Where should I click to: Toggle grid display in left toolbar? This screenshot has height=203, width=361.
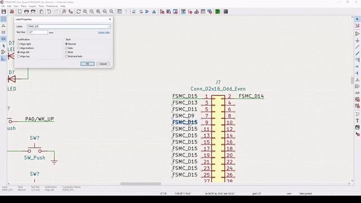[x=3, y=19]
